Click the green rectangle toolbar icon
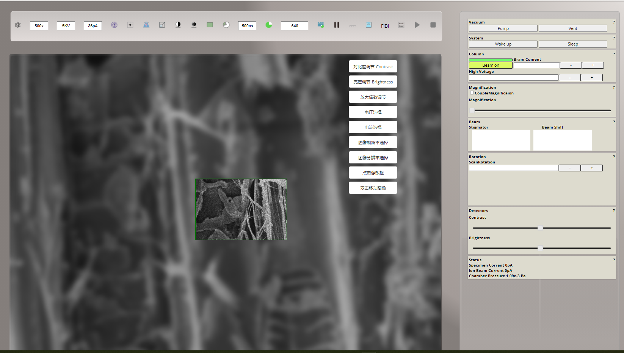Image resolution: width=624 pixels, height=353 pixels. click(x=210, y=25)
